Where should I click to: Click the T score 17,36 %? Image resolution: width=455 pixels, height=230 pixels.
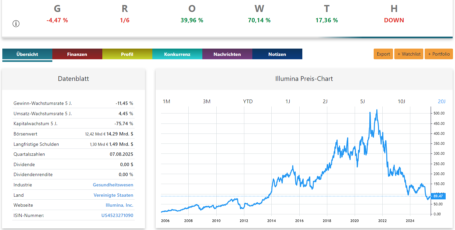point(327,20)
